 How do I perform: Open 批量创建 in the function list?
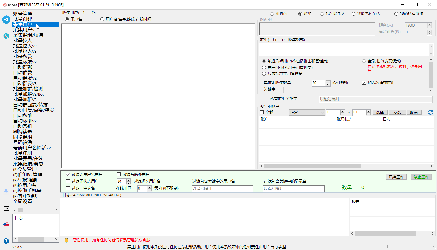point(23,19)
